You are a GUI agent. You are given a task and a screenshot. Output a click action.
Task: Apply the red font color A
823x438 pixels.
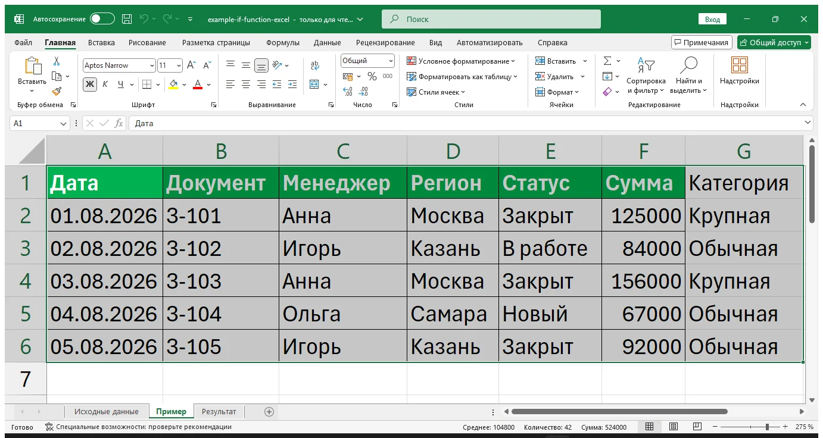[x=198, y=85]
